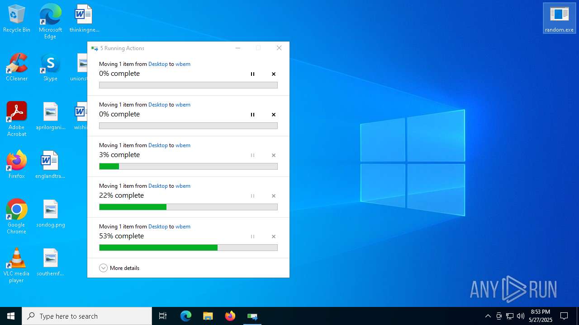This screenshot has height=325, width=579.
Task: Click the Type here to search box
Action: click(x=87, y=316)
